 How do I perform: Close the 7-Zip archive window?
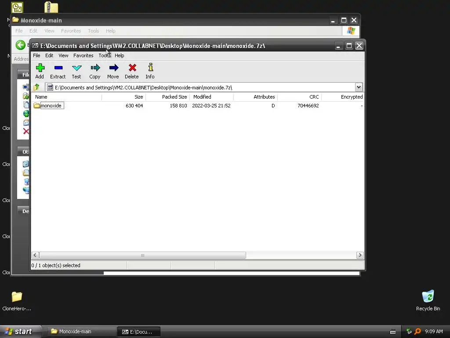(x=359, y=46)
